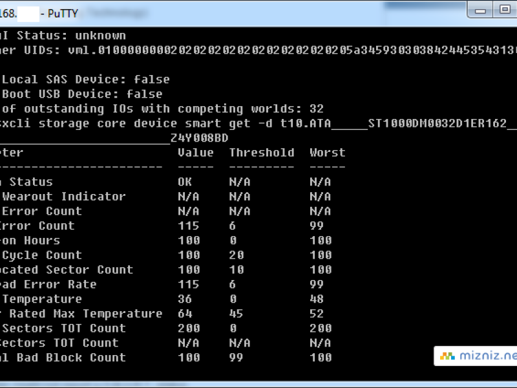Click the 'ad Error Rate' label
517x388 pixels.
click(x=48, y=285)
